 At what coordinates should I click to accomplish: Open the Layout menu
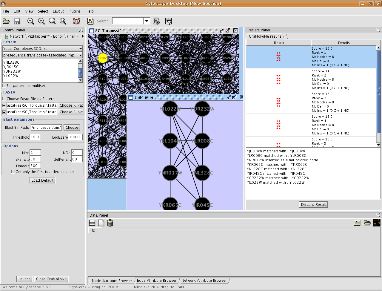click(x=58, y=11)
